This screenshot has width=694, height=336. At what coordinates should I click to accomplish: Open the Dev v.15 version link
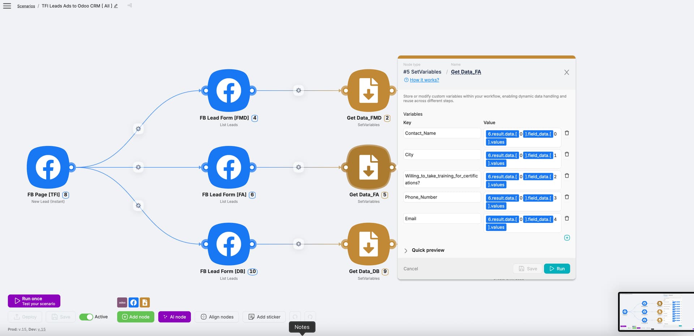tap(42, 329)
